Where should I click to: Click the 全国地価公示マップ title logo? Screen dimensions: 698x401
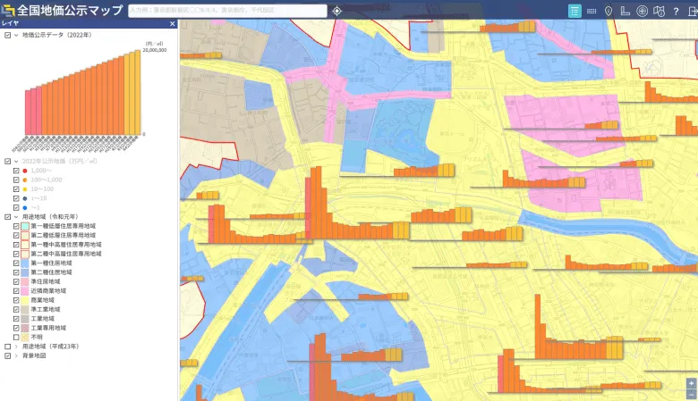coord(63,11)
